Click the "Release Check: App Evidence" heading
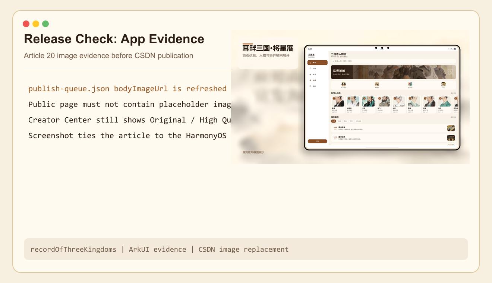The height and width of the screenshot is (283, 492). coord(114,39)
